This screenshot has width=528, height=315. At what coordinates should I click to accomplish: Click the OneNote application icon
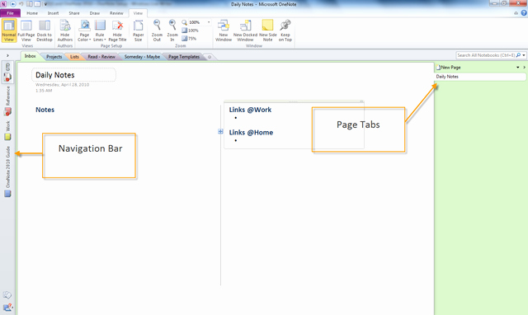click(3, 4)
